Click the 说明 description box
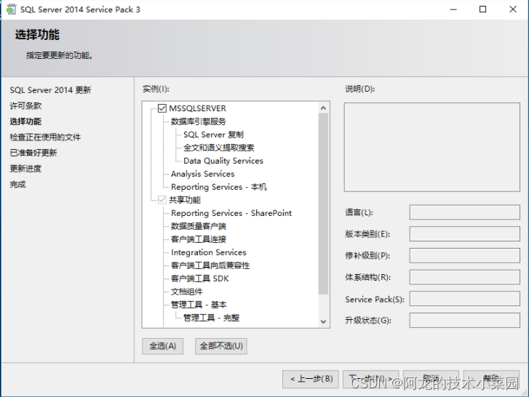Screen dimensions: 529x397 pos(431,148)
